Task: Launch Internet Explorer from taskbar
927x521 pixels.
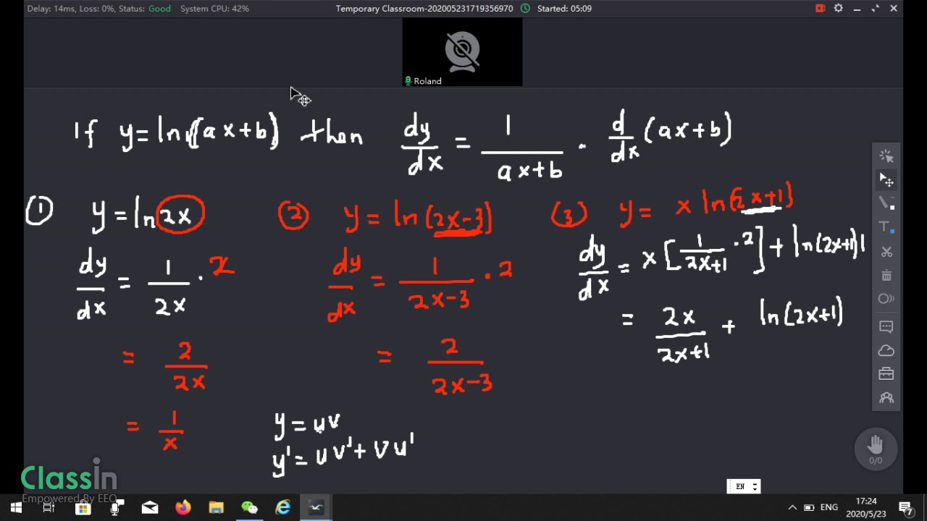Action: 283,508
